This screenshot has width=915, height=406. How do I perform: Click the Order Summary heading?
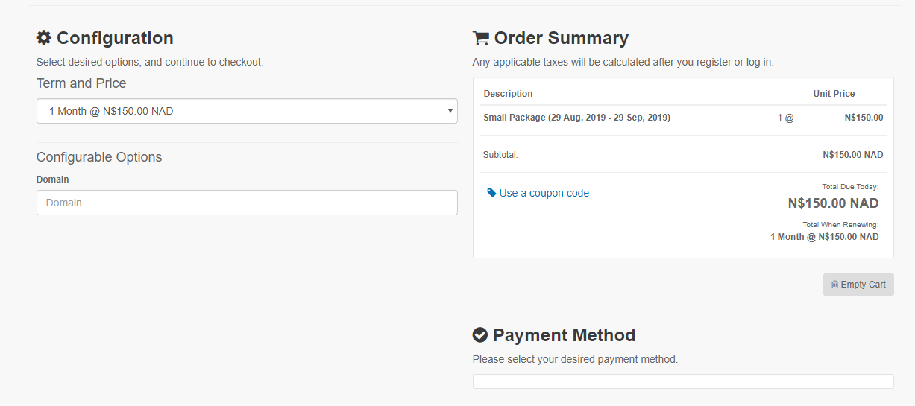[561, 38]
